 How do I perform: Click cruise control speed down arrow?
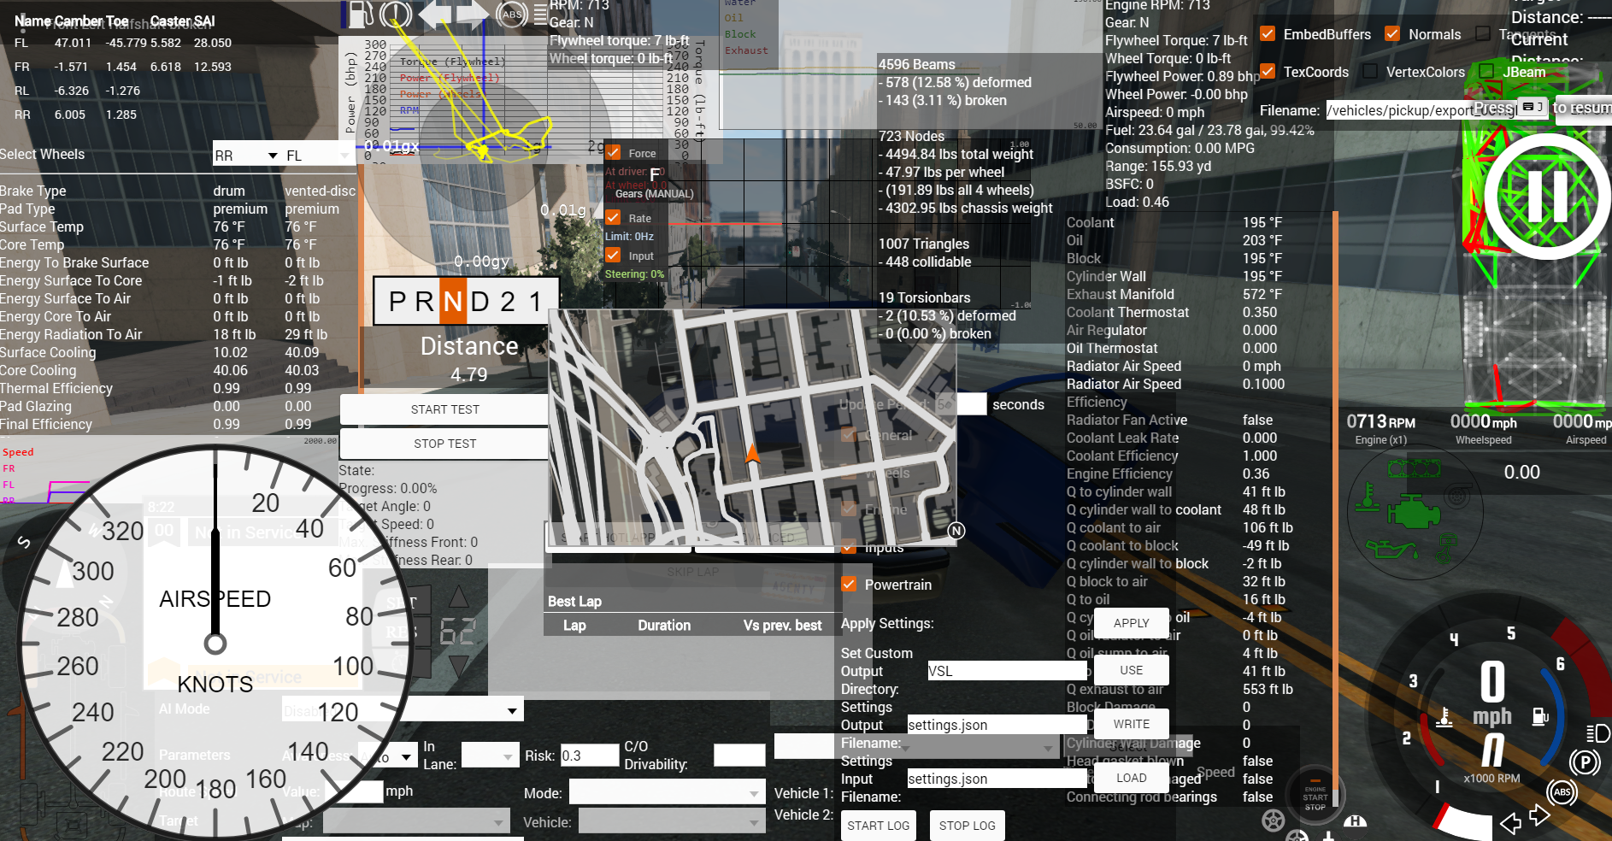pyautogui.click(x=459, y=667)
